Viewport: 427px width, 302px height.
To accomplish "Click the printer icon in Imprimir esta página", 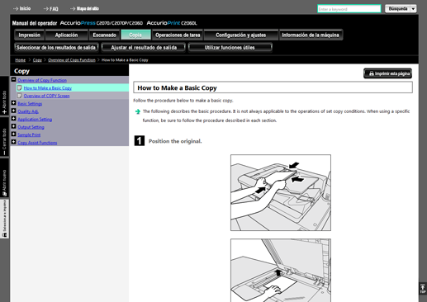I will [x=372, y=73].
